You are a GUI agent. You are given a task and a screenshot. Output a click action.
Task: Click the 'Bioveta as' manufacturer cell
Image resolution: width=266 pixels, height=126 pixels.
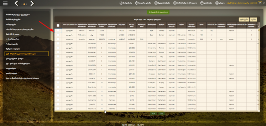[x=152, y=74]
